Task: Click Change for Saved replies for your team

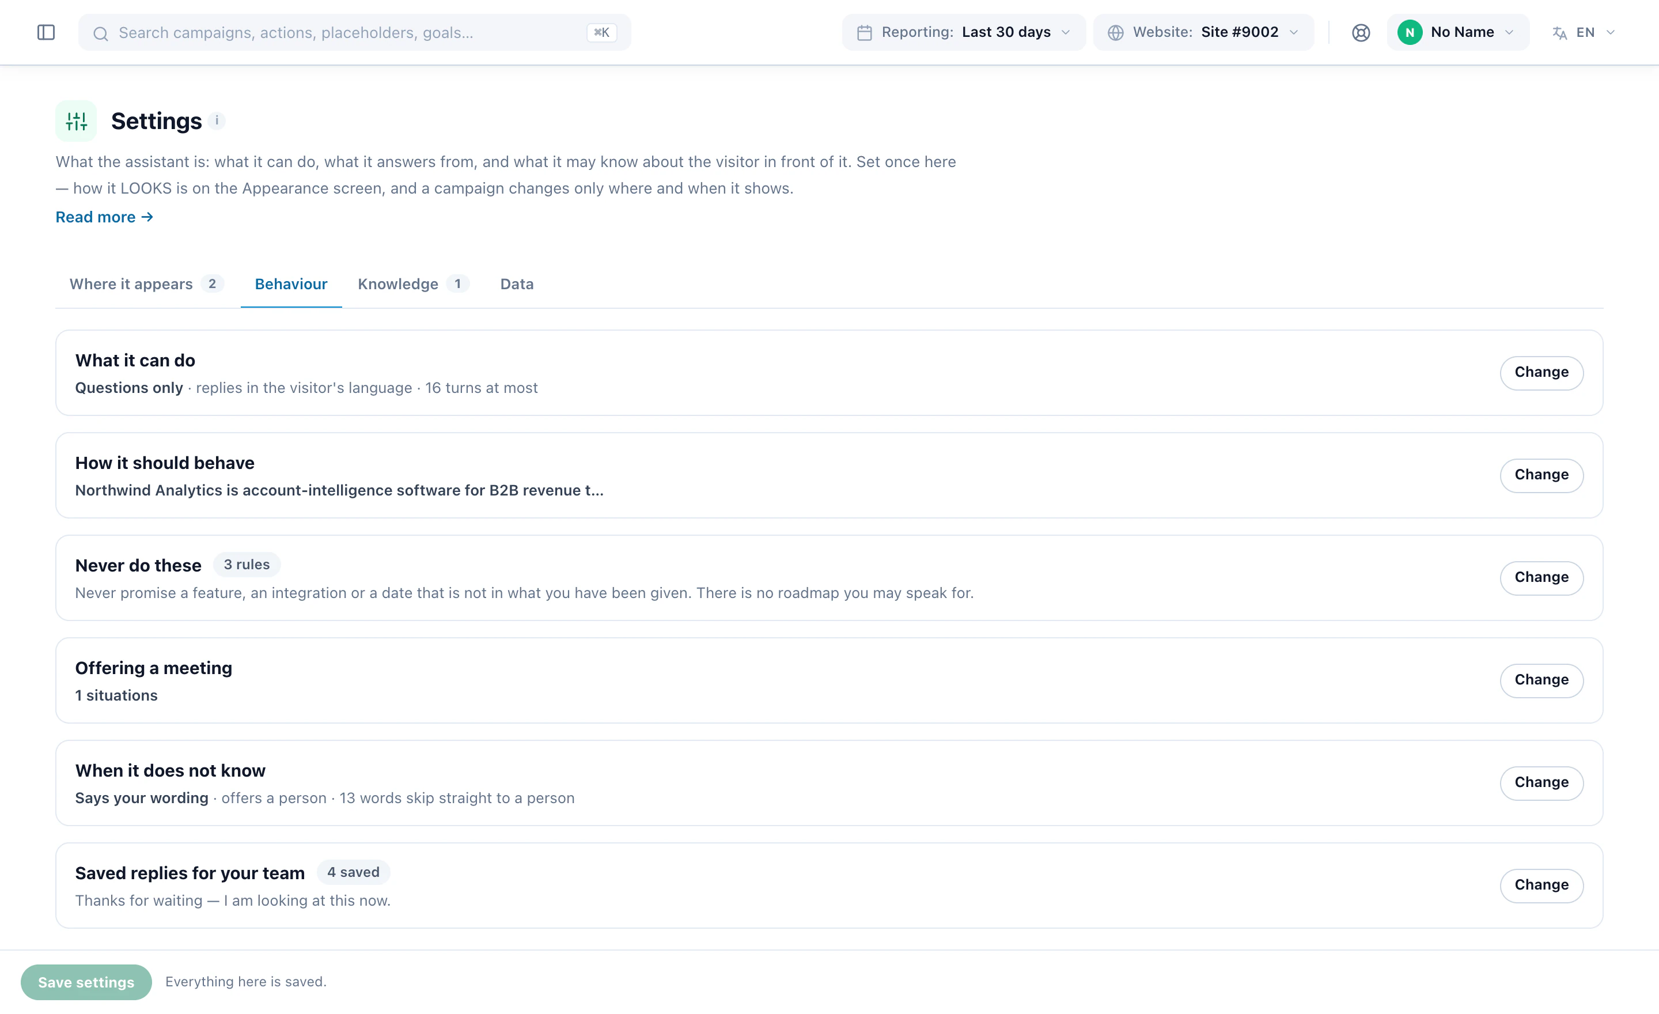Action: [1541, 886]
